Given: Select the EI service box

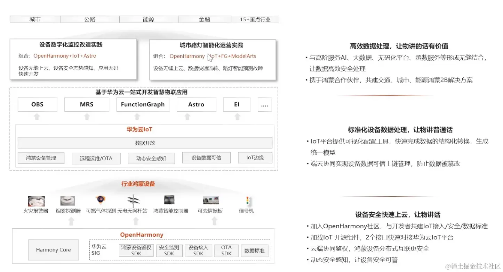Looking at the screenshot, I should pyautogui.click(x=237, y=104).
